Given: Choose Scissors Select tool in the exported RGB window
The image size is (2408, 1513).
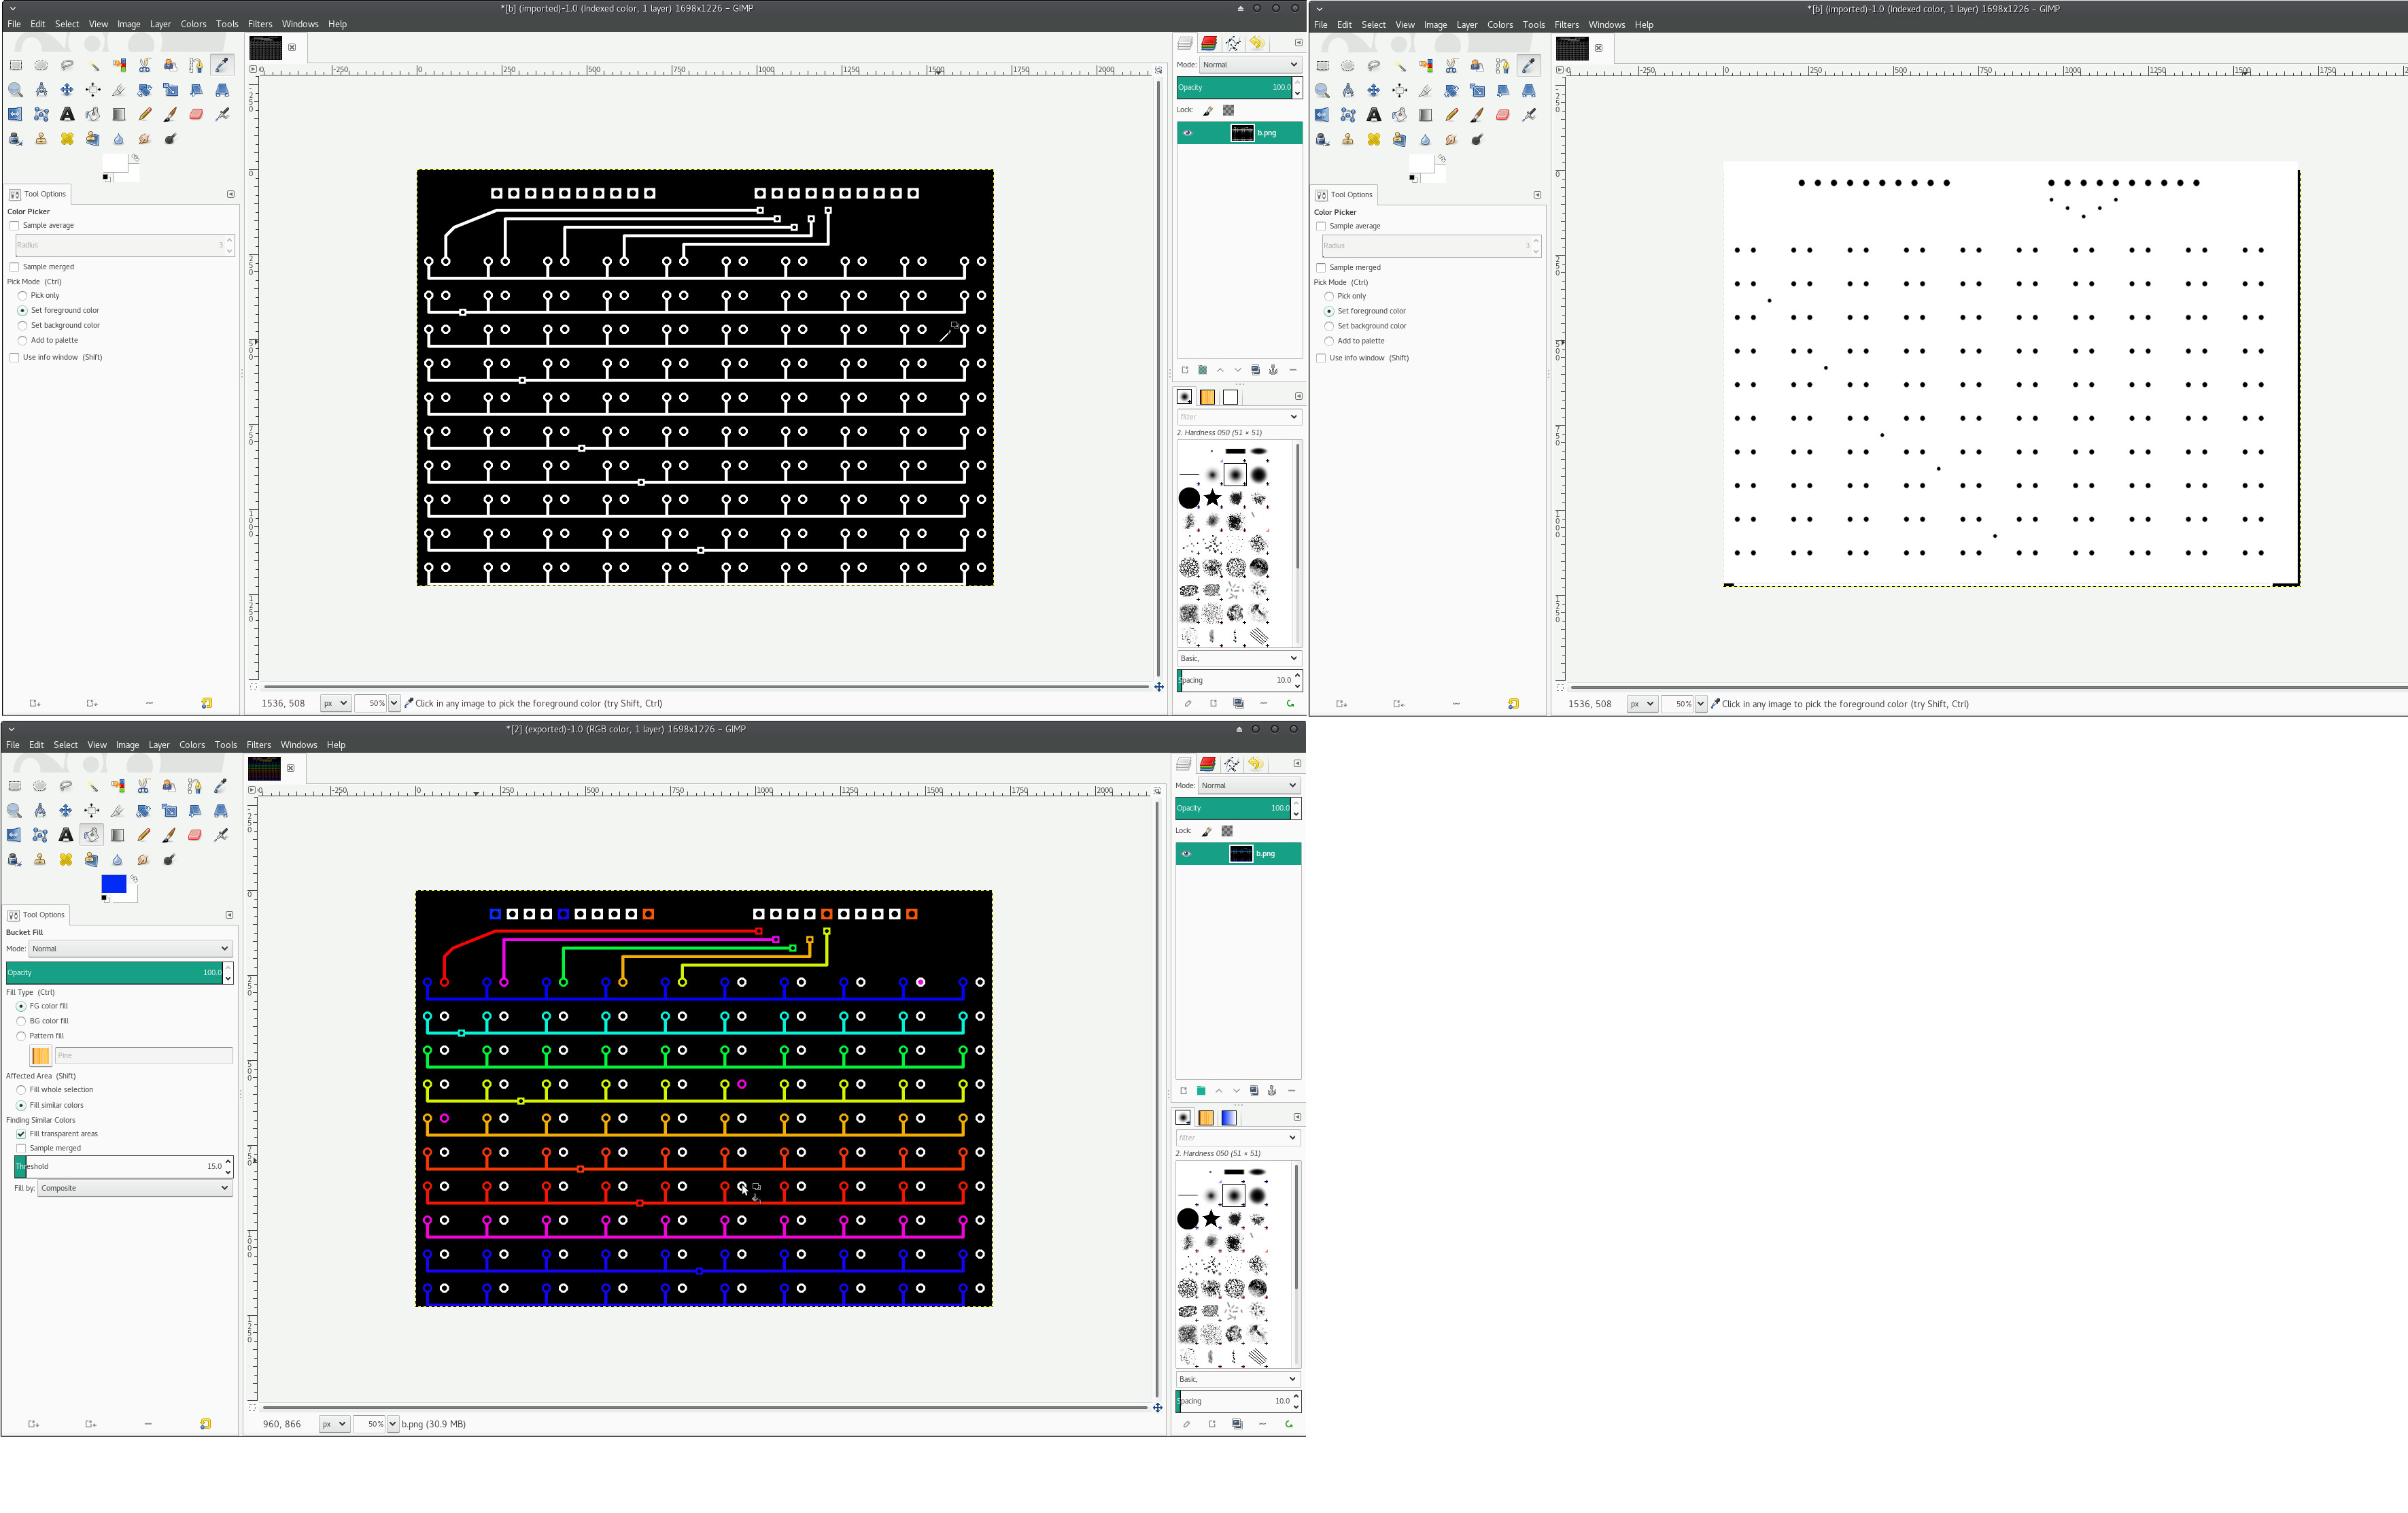Looking at the screenshot, I should click(143, 786).
